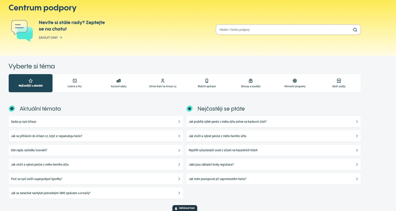Click the gift icon for Bonusy a soutěže
Image resolution: width=396 pixels, height=211 pixels.
click(x=251, y=81)
